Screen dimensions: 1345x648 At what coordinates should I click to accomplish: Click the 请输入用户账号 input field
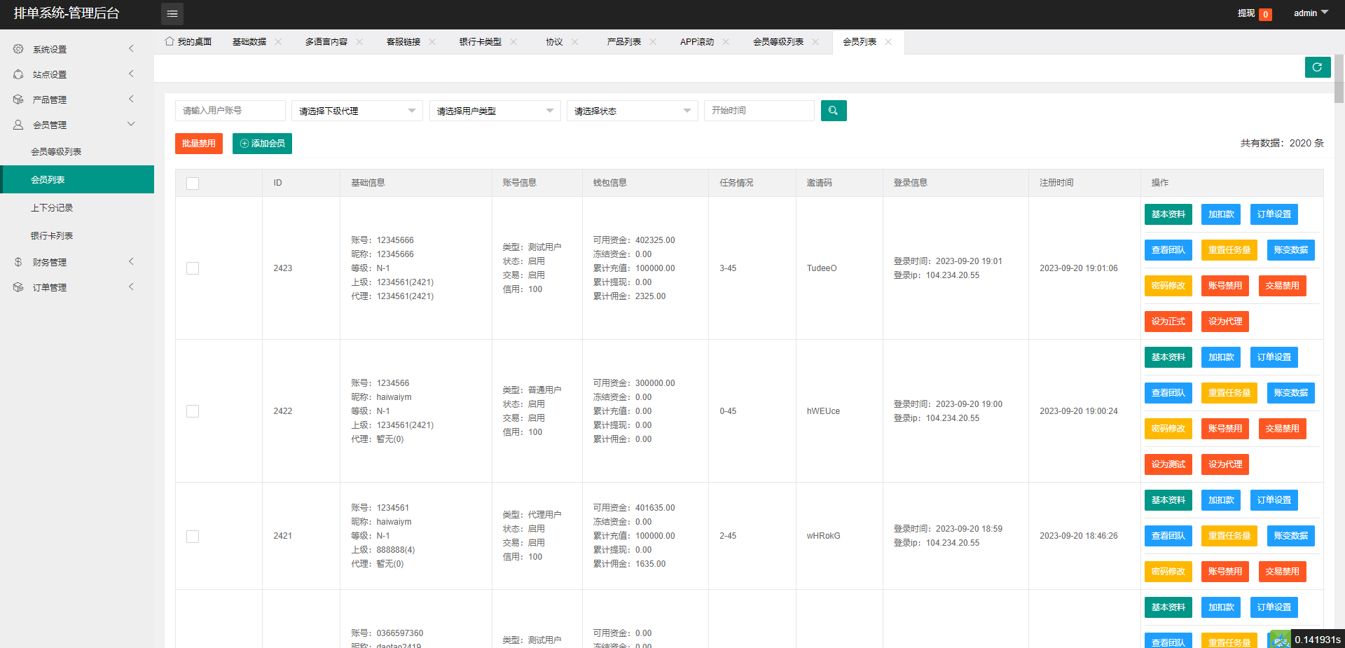pos(230,110)
